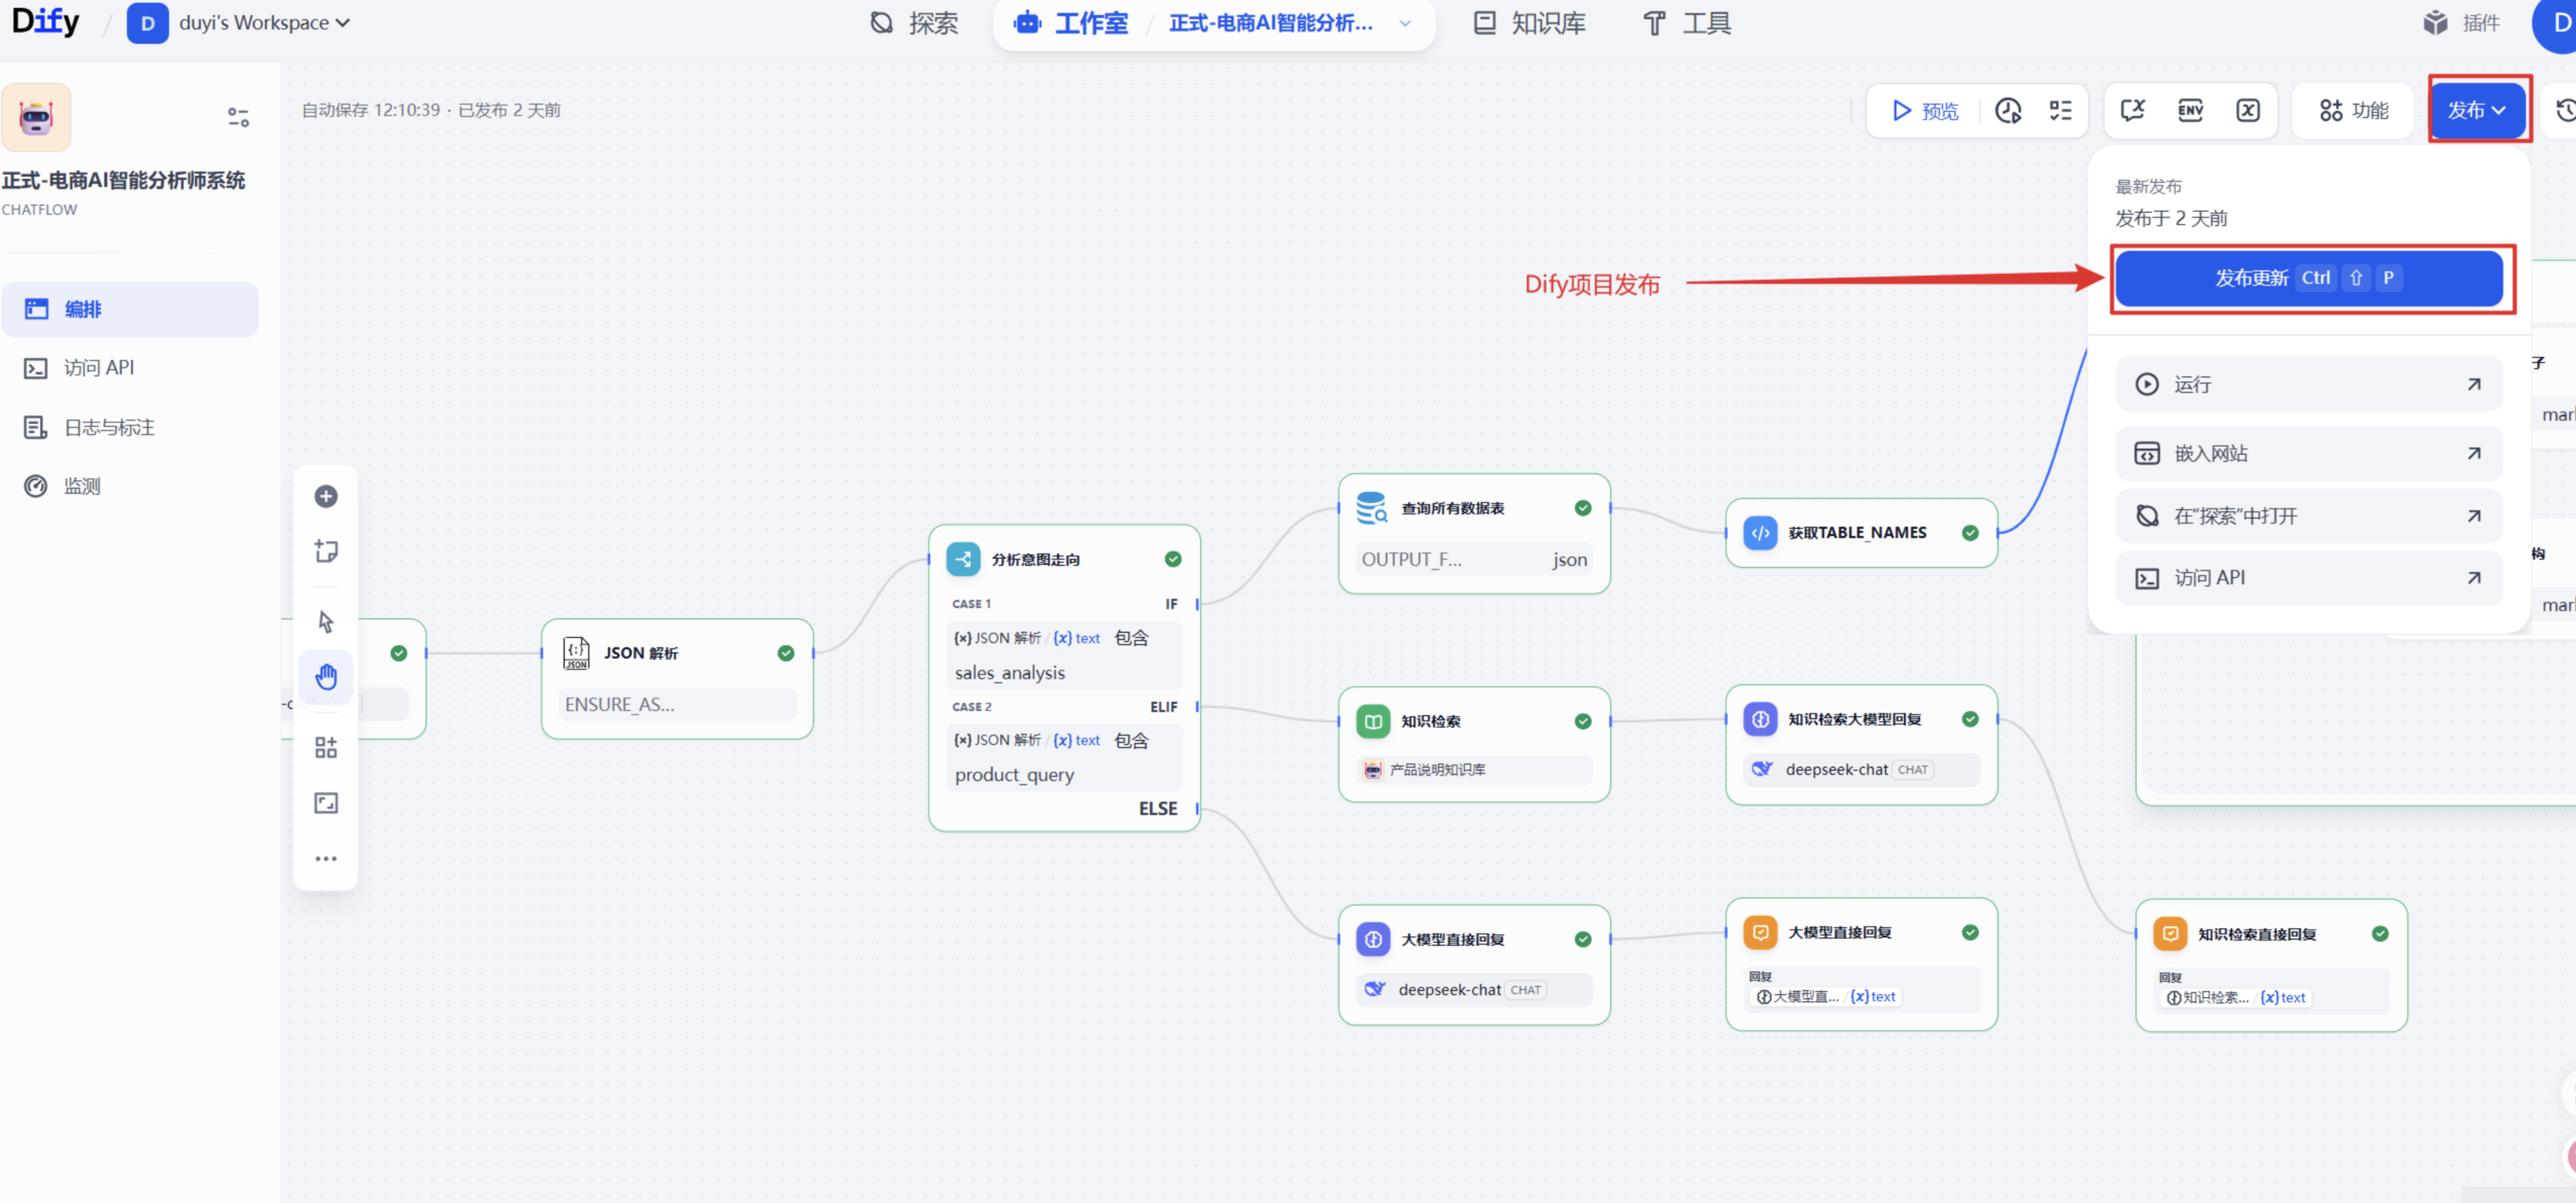View run history clock icon
2576x1203 pixels.
coord(2009,110)
